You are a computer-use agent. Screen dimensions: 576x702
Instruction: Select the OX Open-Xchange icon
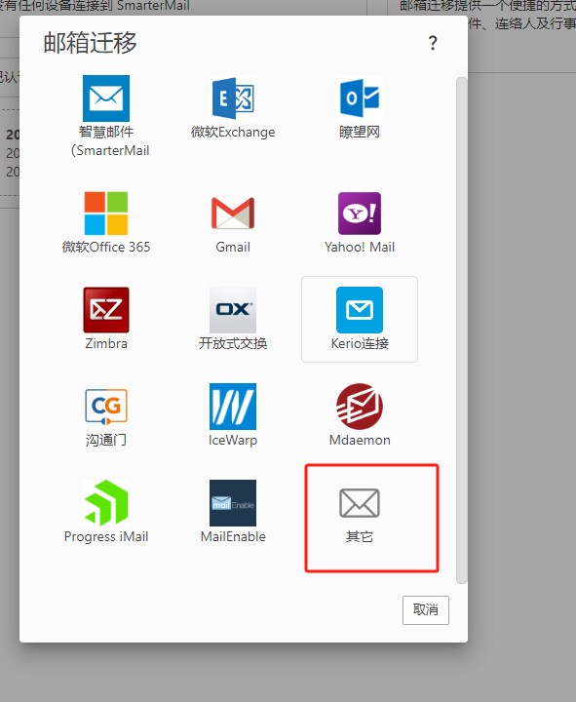(x=233, y=310)
